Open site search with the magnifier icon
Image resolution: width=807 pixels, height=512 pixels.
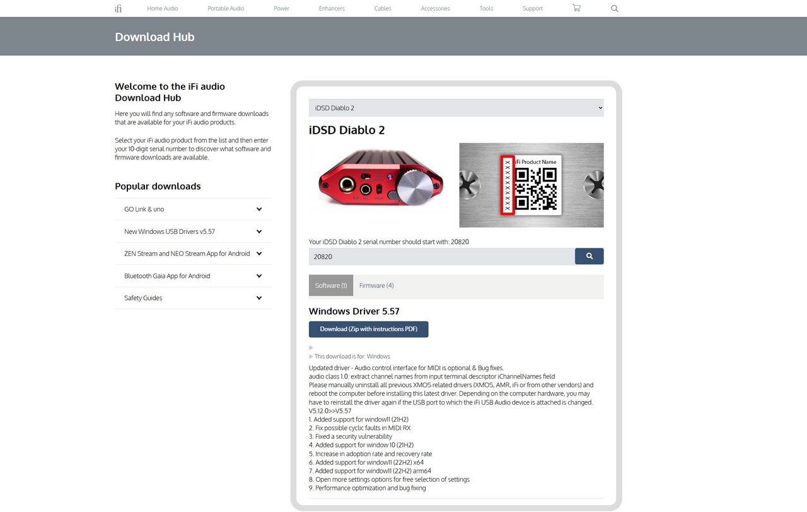(x=615, y=8)
